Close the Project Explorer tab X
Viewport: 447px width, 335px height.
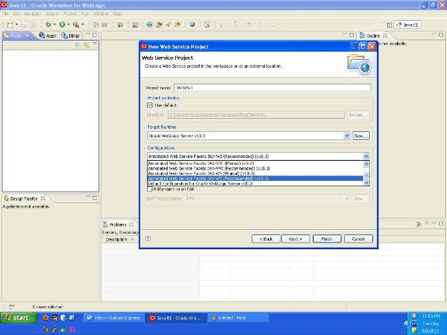(x=28, y=36)
